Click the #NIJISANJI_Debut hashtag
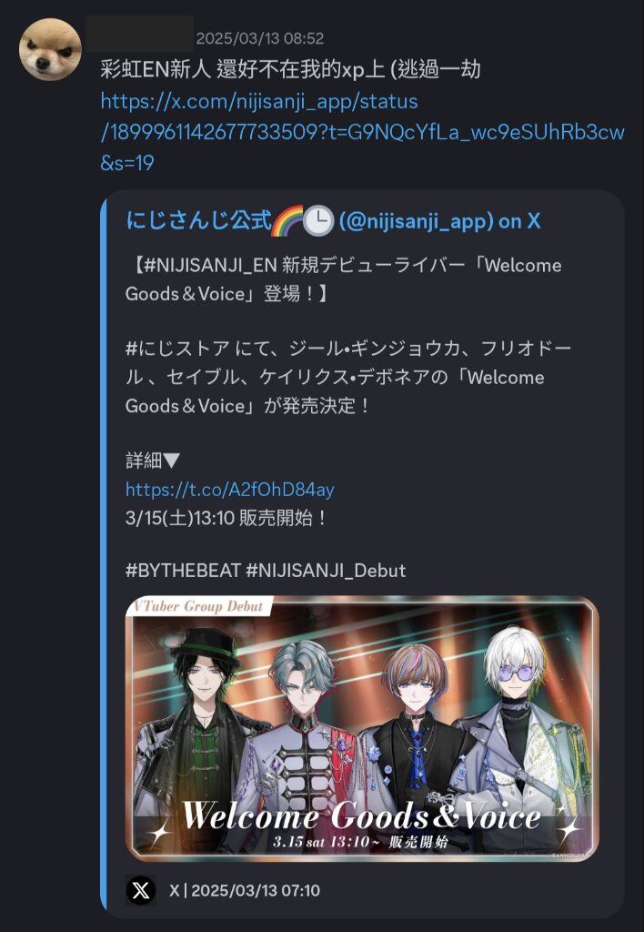This screenshot has height=932, width=644. click(326, 571)
